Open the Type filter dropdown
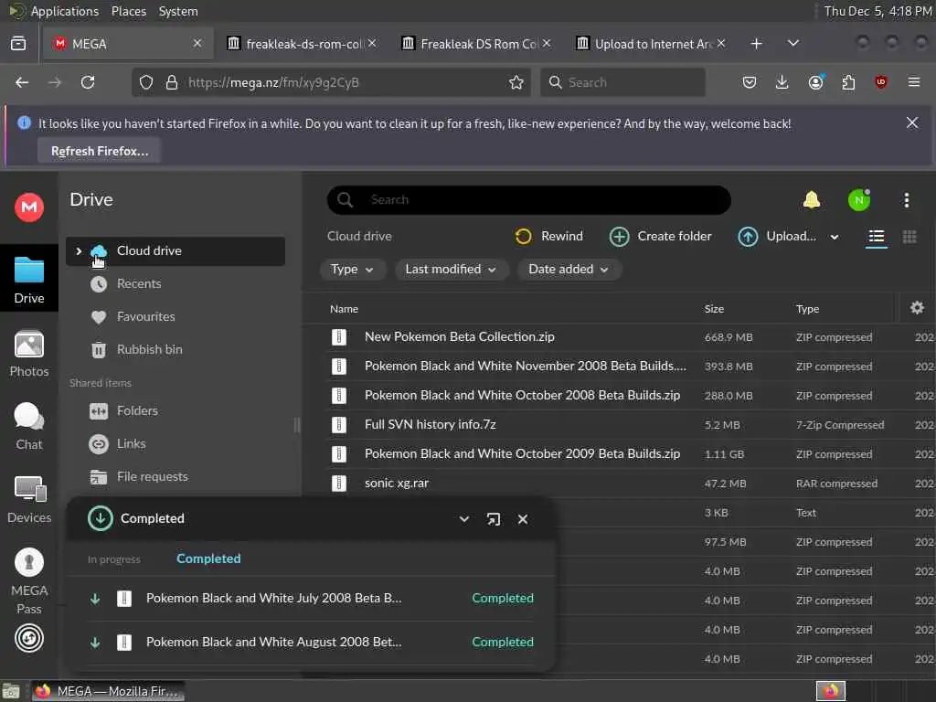The width and height of the screenshot is (936, 702). [x=352, y=270]
